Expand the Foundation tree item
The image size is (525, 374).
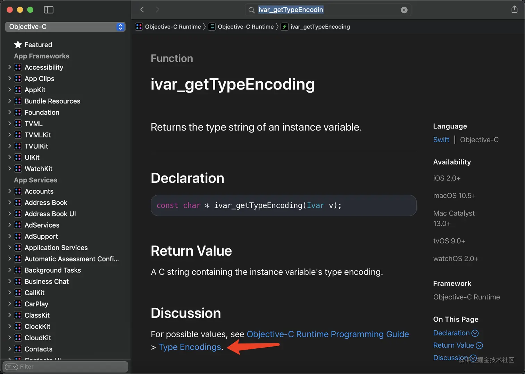tap(10, 112)
